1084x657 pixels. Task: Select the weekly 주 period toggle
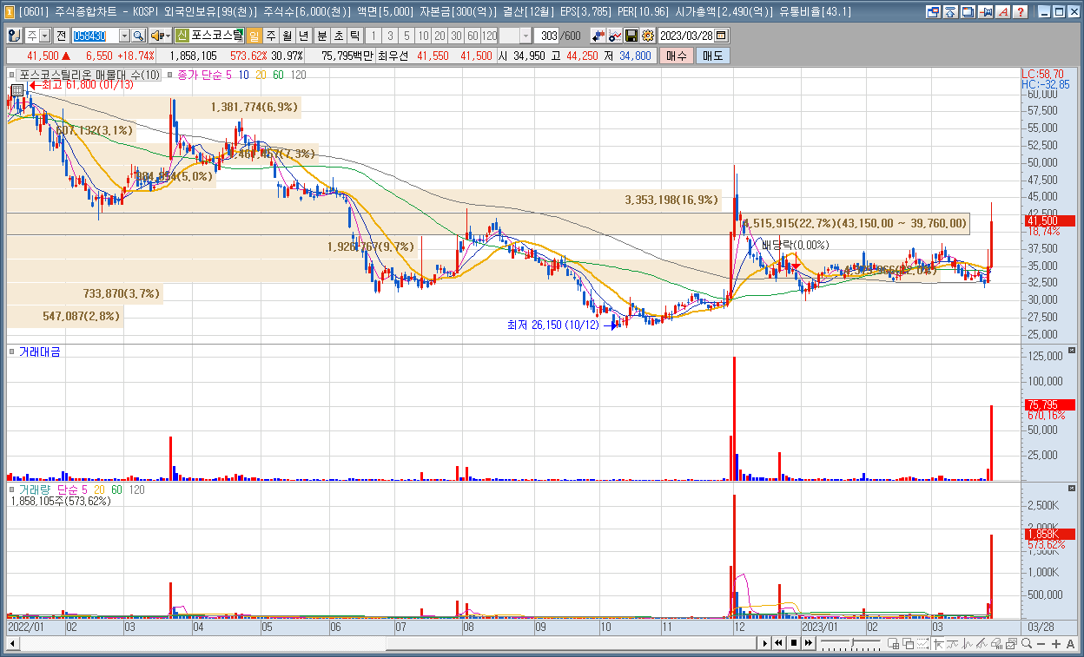(x=271, y=36)
